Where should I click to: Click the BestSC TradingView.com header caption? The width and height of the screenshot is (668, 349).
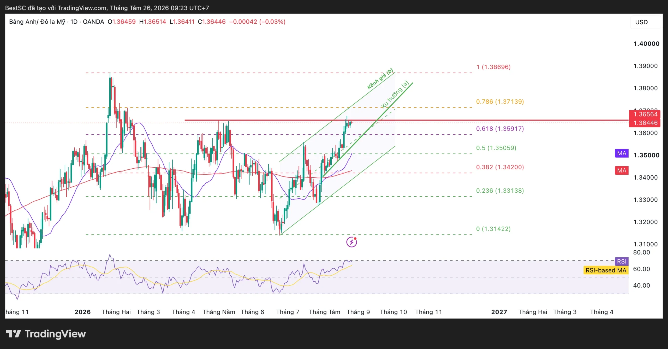click(107, 8)
